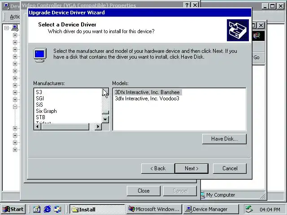
Task: Select 3Dfx Interactive, Inc. Banshee model
Action: 148,92
